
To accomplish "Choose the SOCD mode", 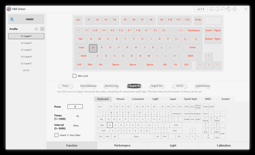I will click(180, 86).
